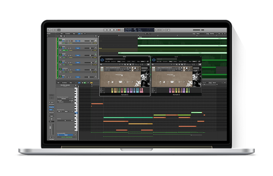Click Copy in the Casio plug-in window
The height and width of the screenshot is (176, 273).
(119, 62)
